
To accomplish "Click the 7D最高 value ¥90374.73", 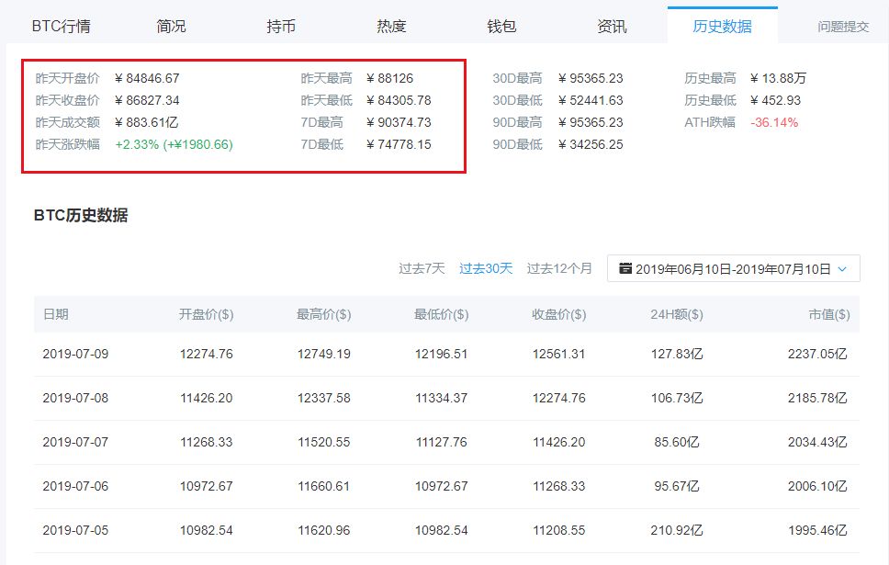I will (399, 122).
